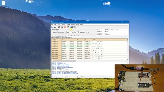Select address row 0x00000010
The height and width of the screenshot is (92, 164).
coord(56,44)
